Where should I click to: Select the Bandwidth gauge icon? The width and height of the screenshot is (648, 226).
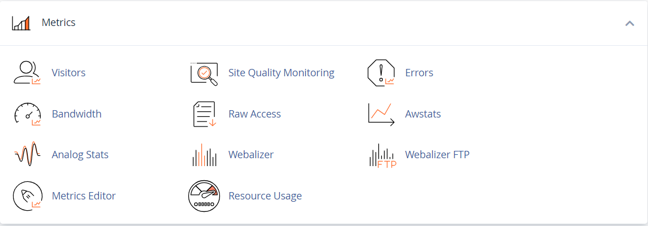[x=27, y=114]
